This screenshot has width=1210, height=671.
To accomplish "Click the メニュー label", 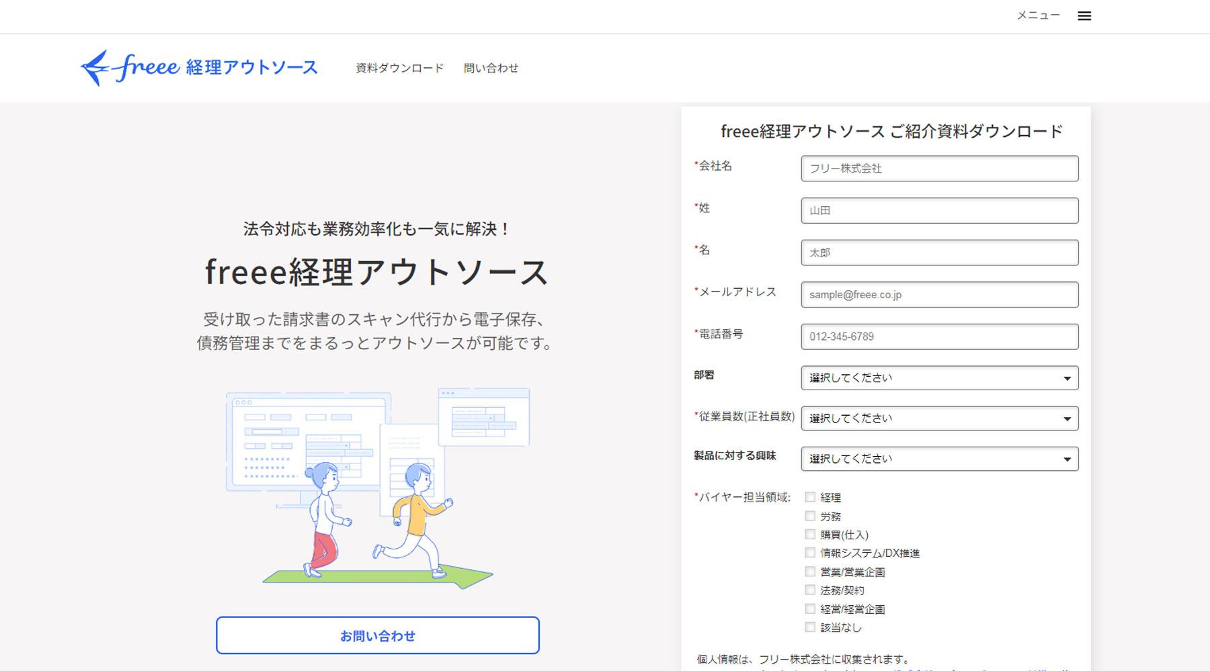I will [x=1038, y=15].
